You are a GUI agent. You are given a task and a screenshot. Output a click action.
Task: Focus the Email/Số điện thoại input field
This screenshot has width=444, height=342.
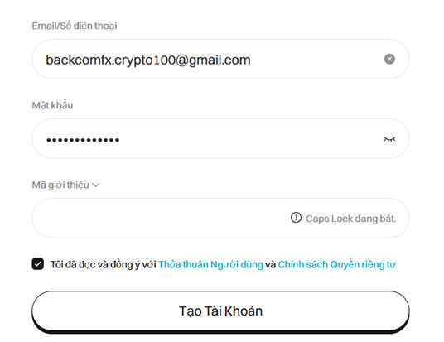[220, 59]
